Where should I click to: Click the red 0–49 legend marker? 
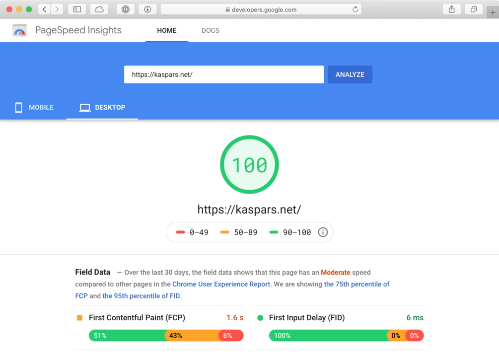pos(180,232)
